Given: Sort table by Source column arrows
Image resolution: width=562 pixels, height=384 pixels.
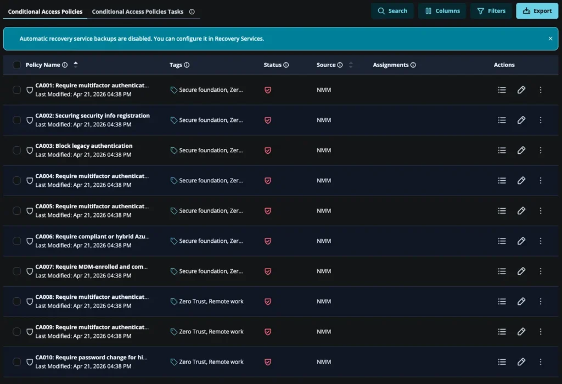Looking at the screenshot, I should (x=351, y=65).
